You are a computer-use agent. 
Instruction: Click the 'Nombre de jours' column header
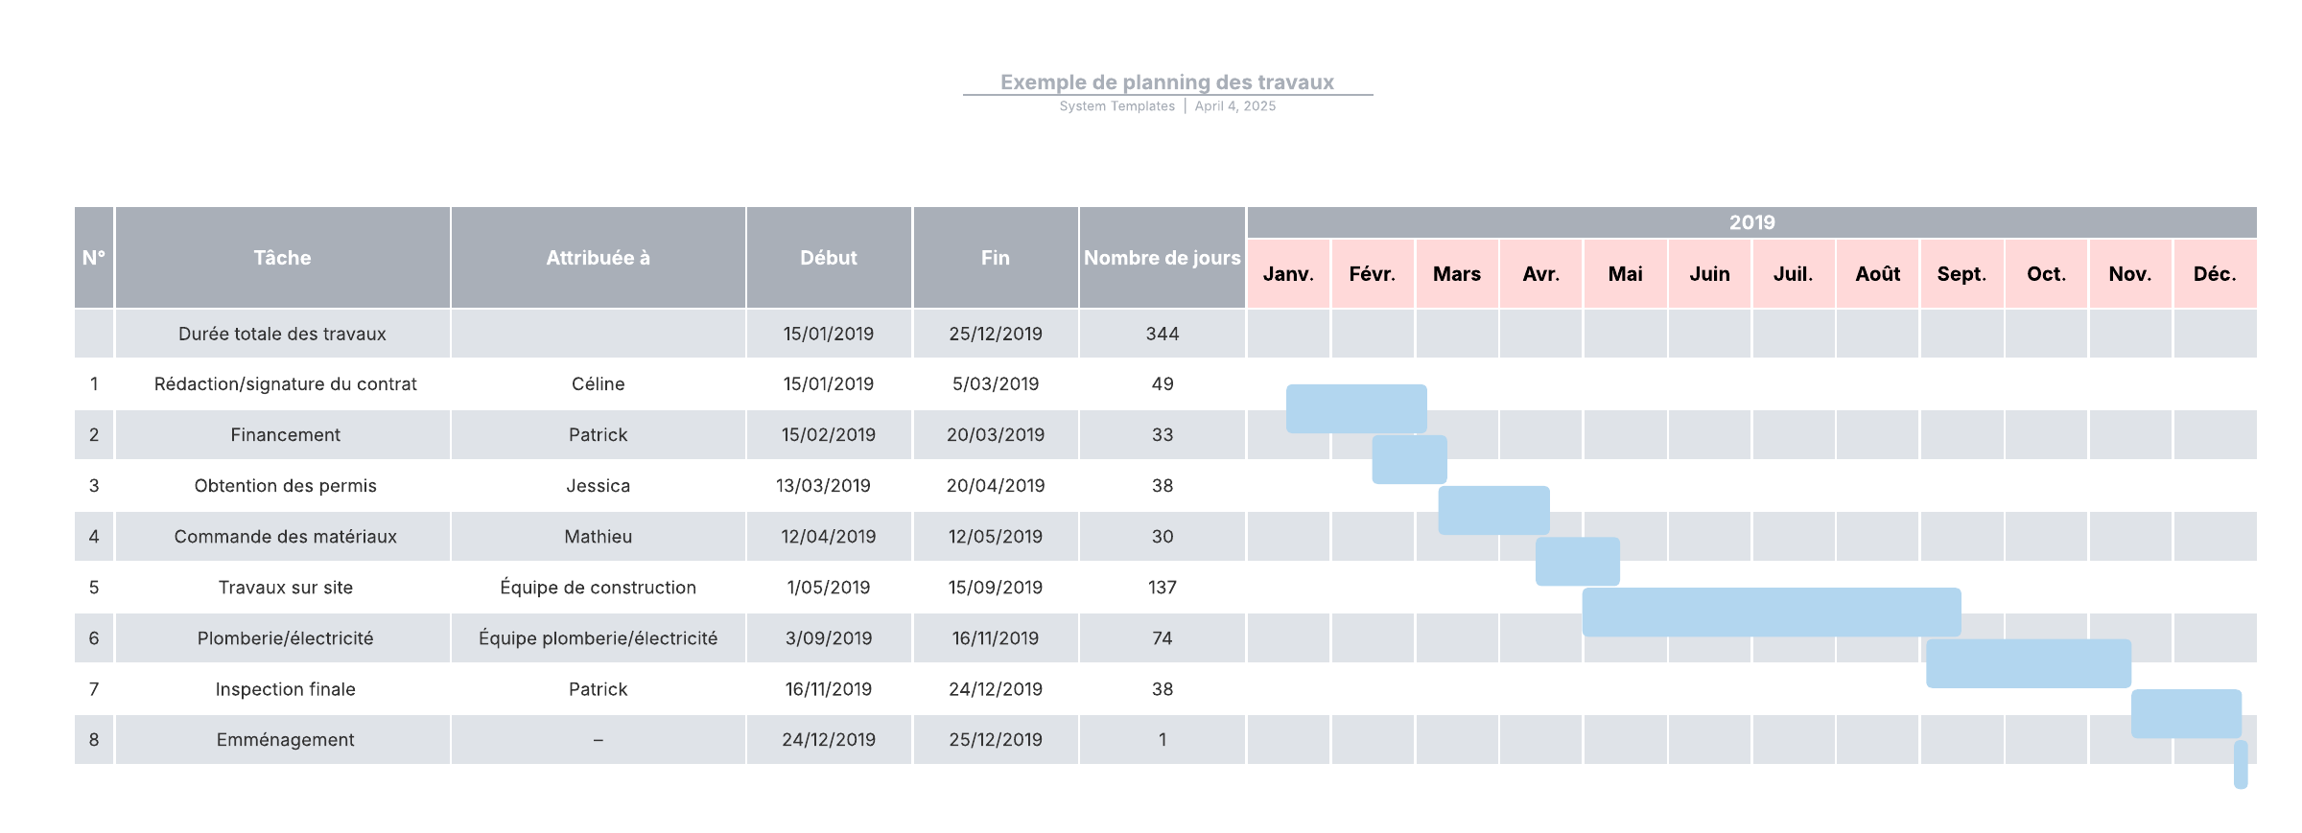point(1162,258)
